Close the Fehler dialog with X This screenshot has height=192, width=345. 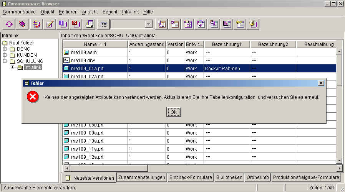(x=321, y=83)
